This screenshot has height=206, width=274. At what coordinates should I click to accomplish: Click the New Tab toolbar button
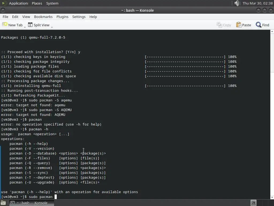pos(12,25)
